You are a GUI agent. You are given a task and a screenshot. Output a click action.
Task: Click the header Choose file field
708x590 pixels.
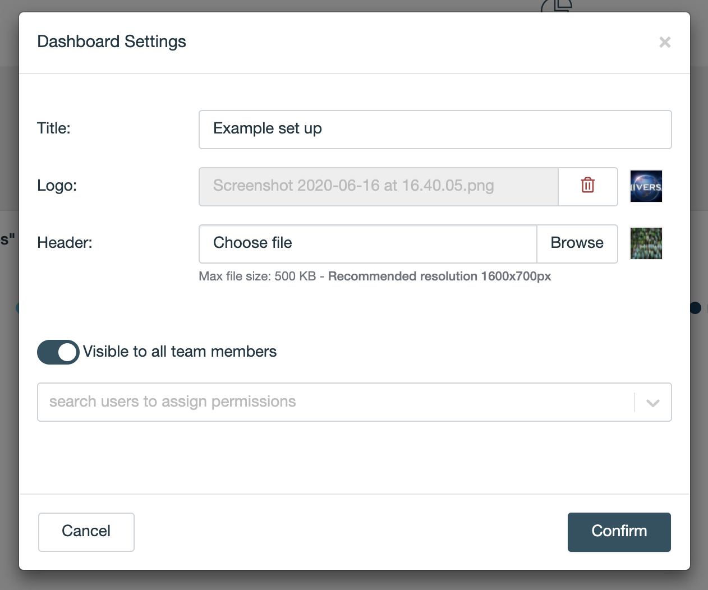pos(368,243)
